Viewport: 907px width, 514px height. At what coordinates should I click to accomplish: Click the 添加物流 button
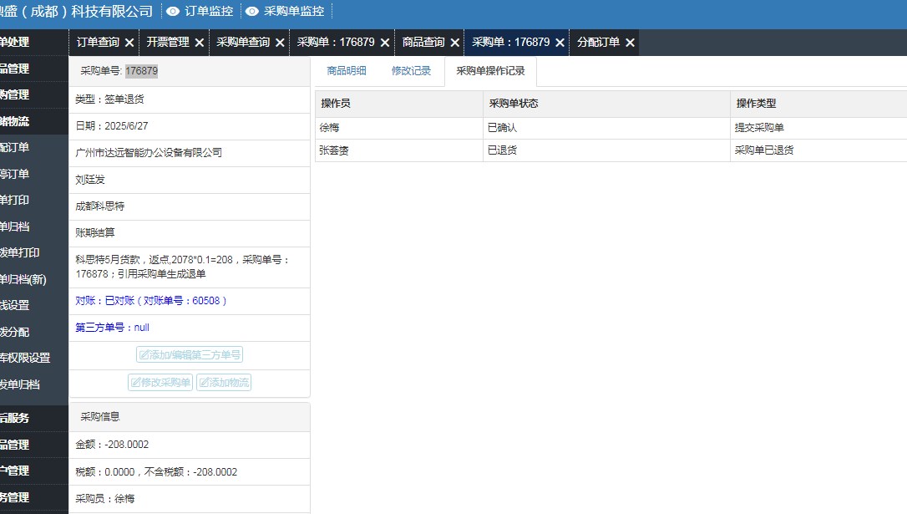pyautogui.click(x=224, y=382)
